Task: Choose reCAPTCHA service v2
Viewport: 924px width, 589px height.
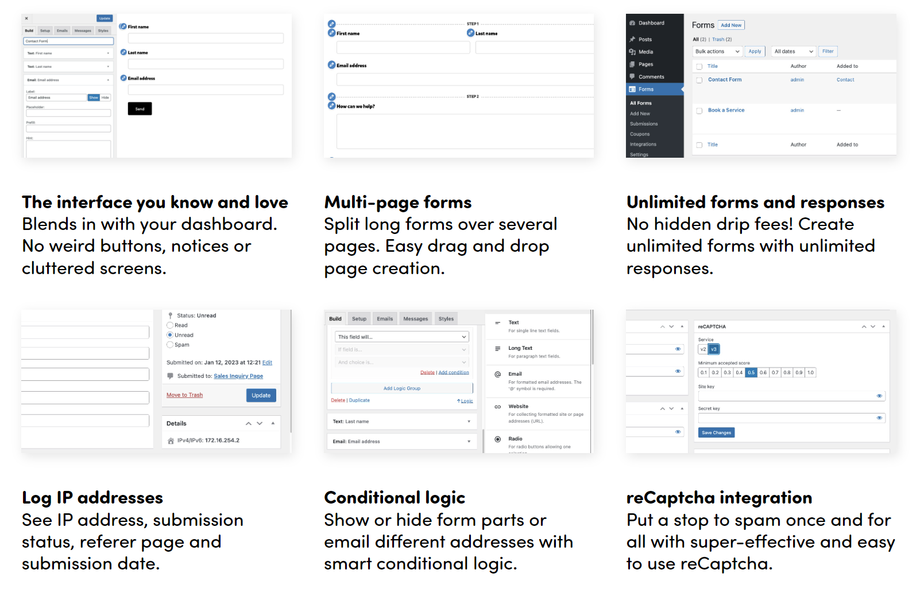Action: tap(703, 349)
